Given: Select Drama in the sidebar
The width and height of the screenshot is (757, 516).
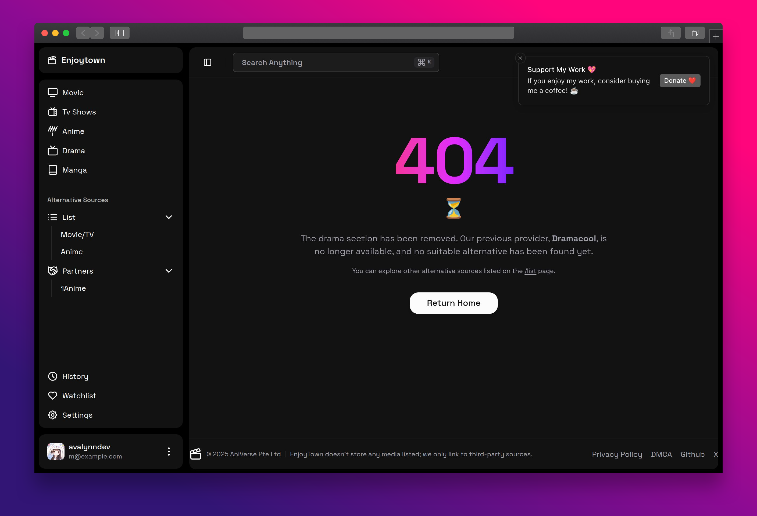Looking at the screenshot, I should point(111,151).
